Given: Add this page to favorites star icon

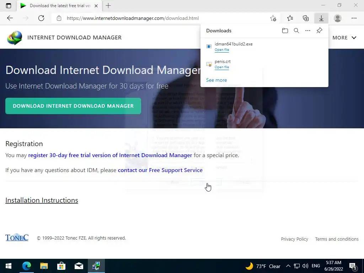Looking at the screenshot, I should [273, 18].
